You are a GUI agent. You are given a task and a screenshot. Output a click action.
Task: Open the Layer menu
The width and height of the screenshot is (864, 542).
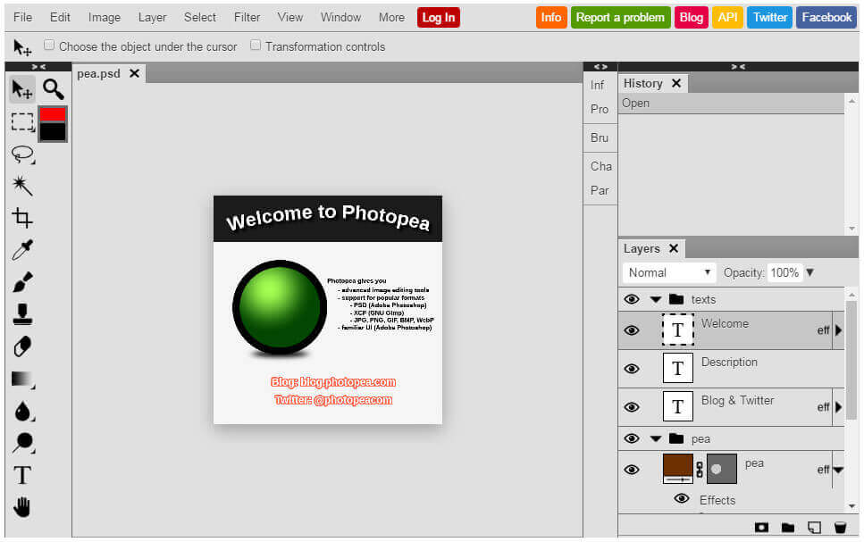click(152, 17)
